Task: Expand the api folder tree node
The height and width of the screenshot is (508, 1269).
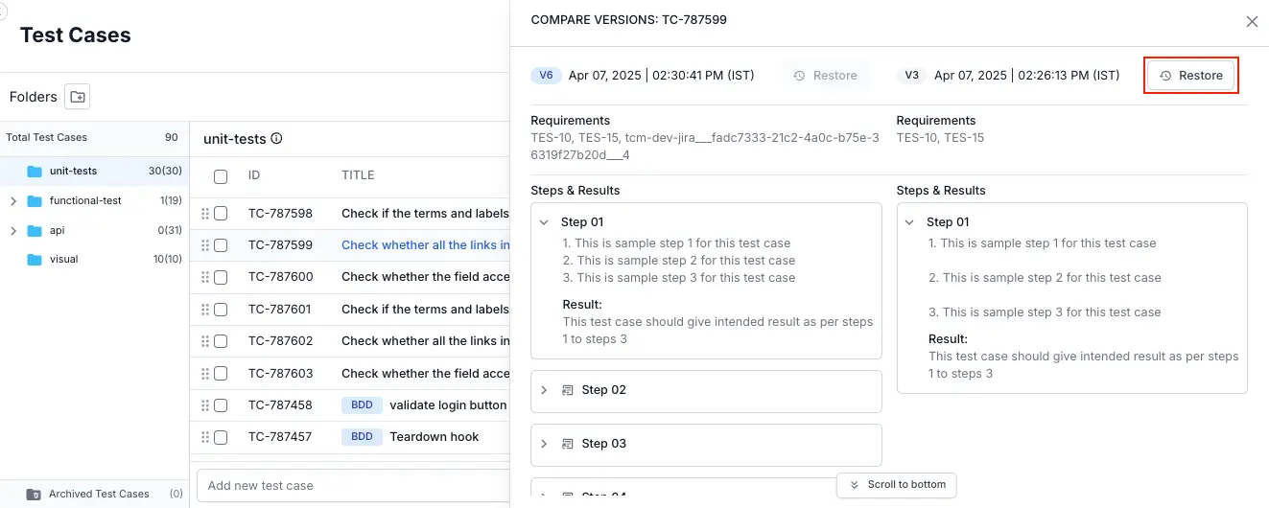Action: 12,231
